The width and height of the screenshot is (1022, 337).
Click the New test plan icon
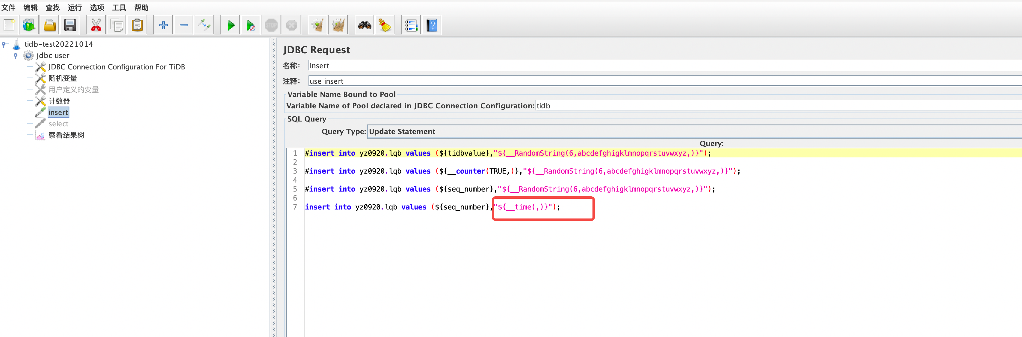point(9,25)
